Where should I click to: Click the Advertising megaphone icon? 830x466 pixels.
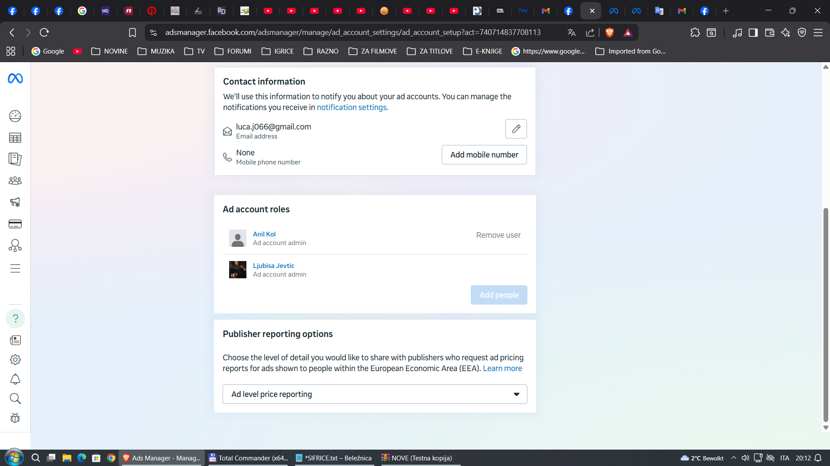tap(15, 202)
